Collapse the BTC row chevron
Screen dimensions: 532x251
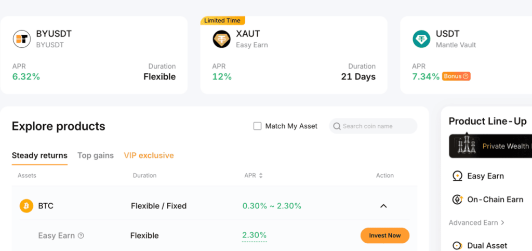tap(383, 206)
